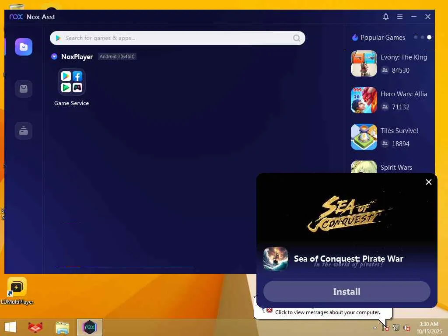Image resolution: width=448 pixels, height=336 pixels.
Task: Open the Game Service folder icon
Action: 71,82
